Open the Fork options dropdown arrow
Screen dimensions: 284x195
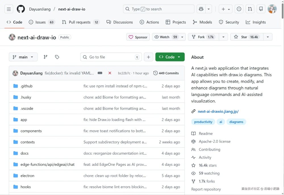click(x=223, y=37)
